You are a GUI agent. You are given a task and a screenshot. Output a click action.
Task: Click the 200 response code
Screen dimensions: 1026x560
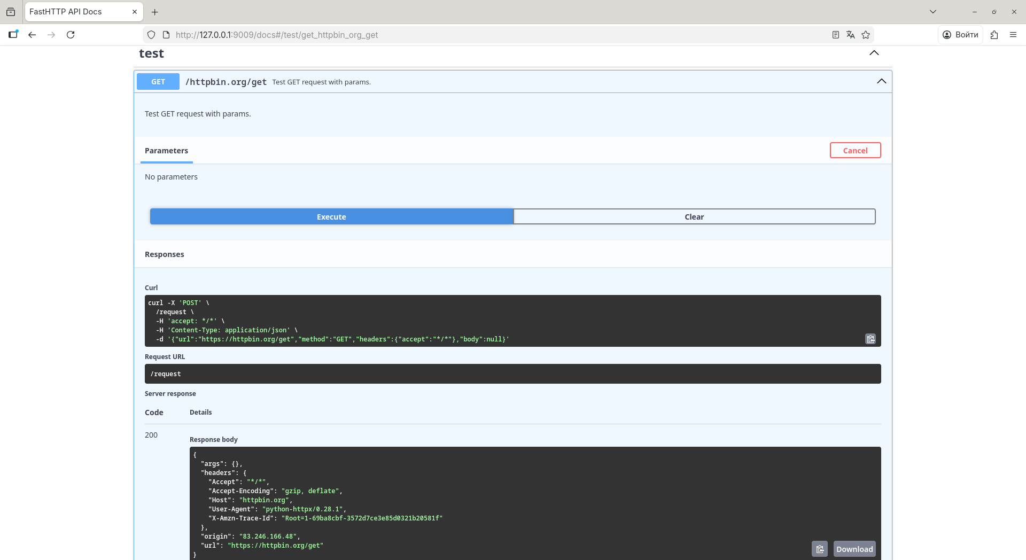pyautogui.click(x=151, y=435)
